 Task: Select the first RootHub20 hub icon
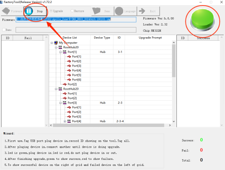[x=60, y=47]
